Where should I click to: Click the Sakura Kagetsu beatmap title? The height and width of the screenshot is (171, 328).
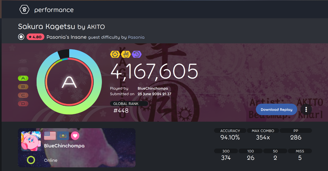coord(47,26)
